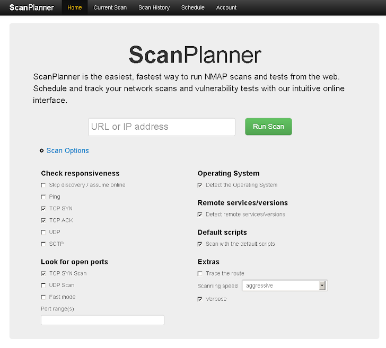Click the gear icon beside Scan Options
The width and height of the screenshot is (386, 348).
42,151
